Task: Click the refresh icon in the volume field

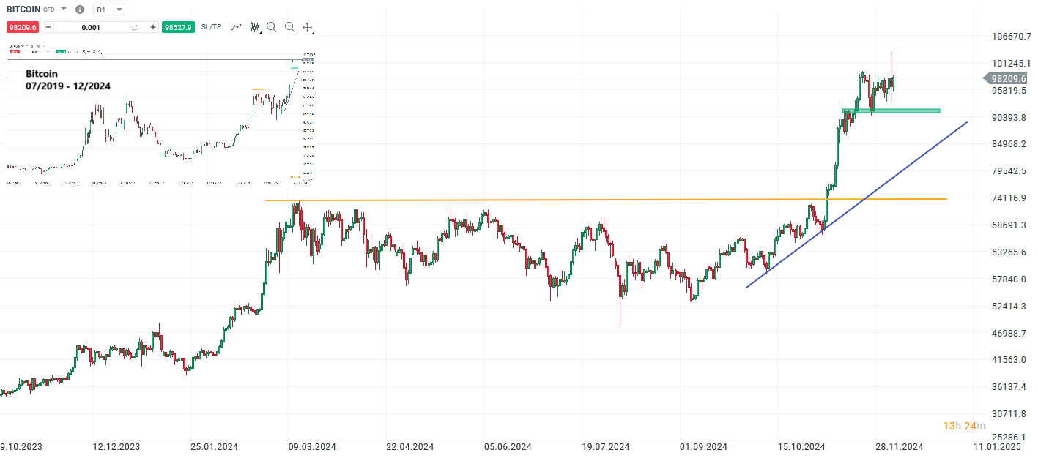Action: click(134, 27)
